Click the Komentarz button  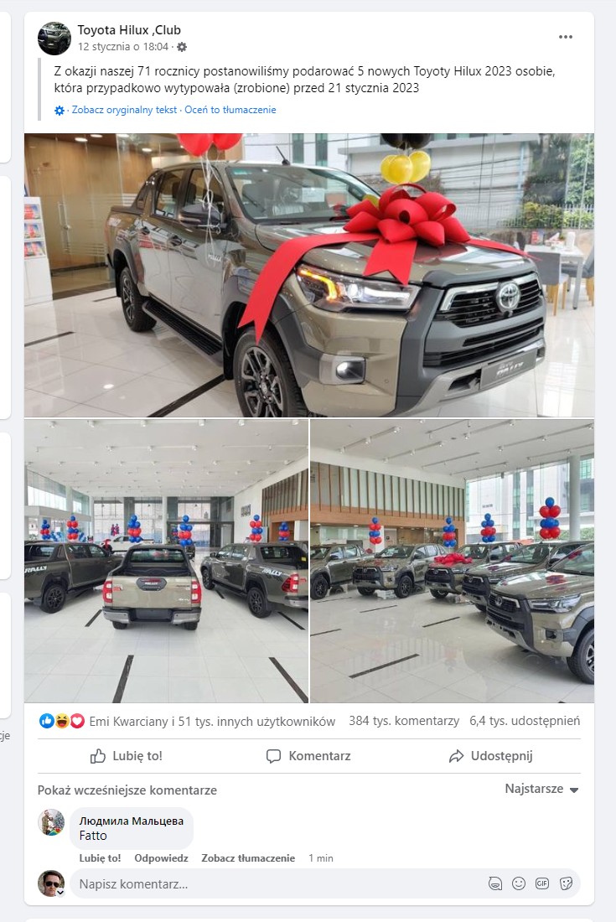pos(308,756)
